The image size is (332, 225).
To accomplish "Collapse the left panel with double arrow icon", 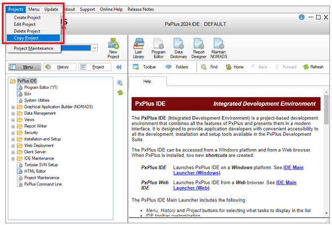I will pyautogui.click(x=119, y=67).
